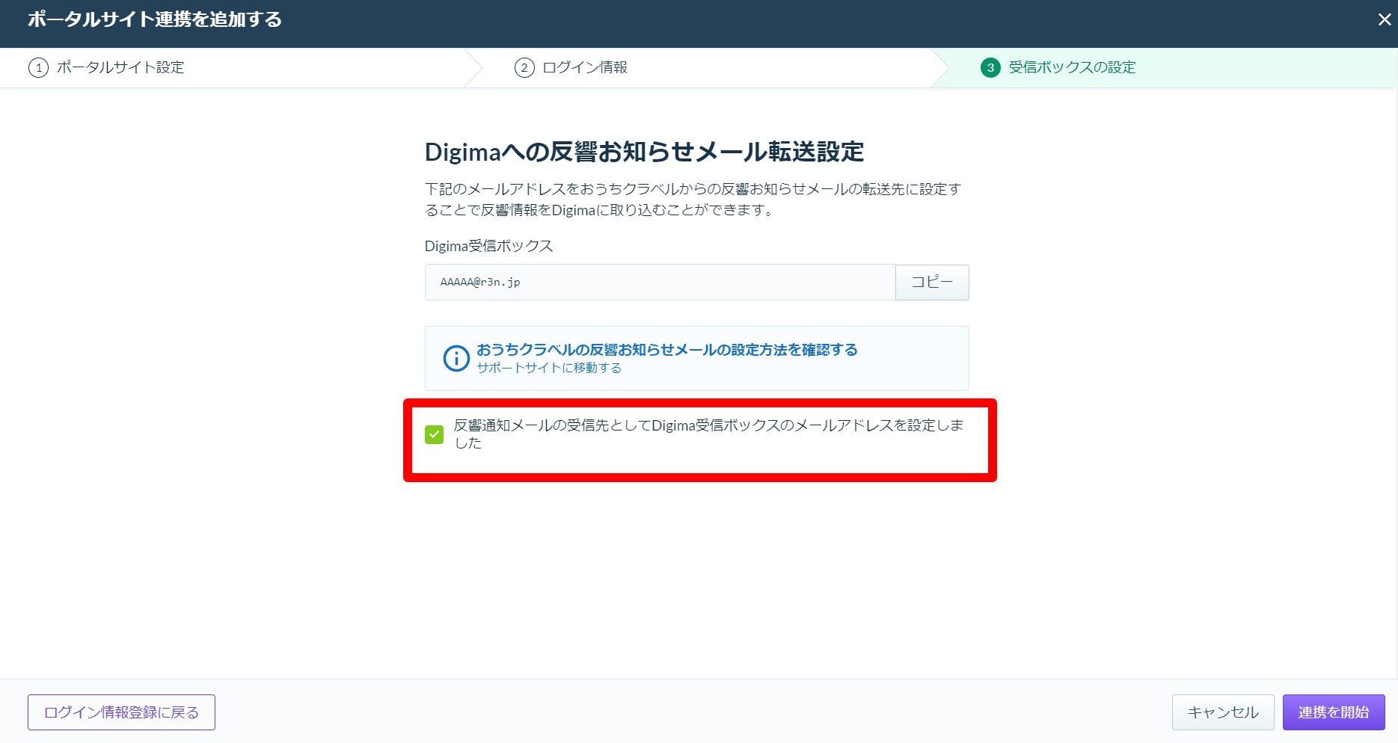Click the description paragraph starting 下記のメールアドレス

[693, 200]
